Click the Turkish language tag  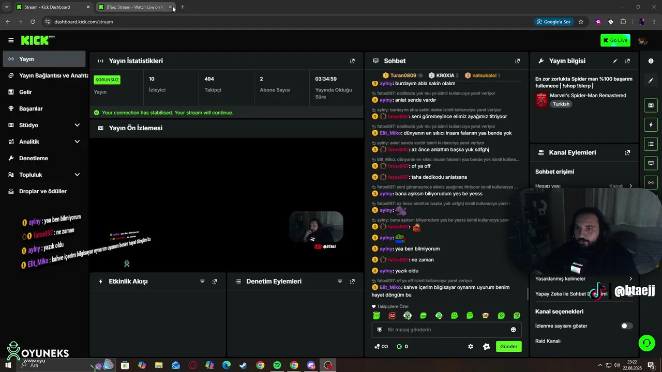561,104
